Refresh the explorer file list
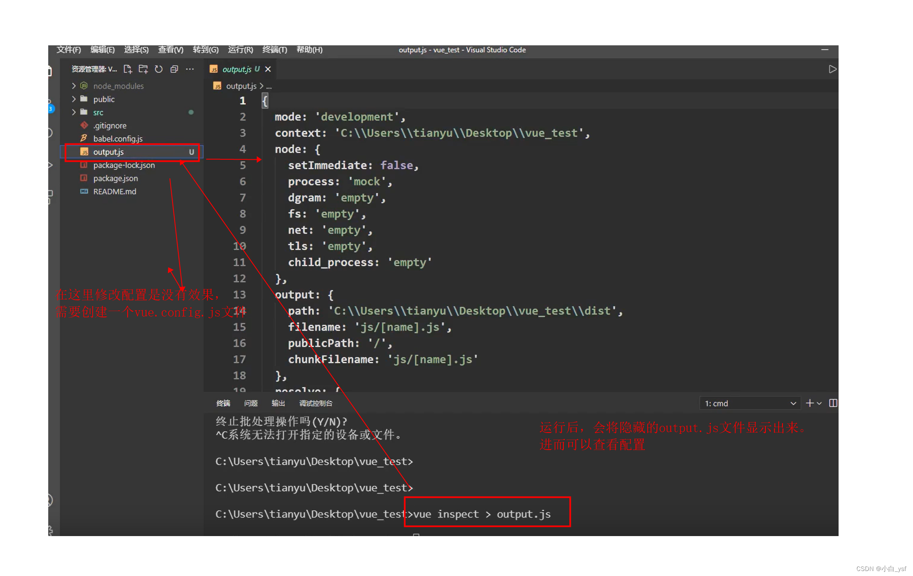This screenshot has height=576, width=913. tap(158, 69)
